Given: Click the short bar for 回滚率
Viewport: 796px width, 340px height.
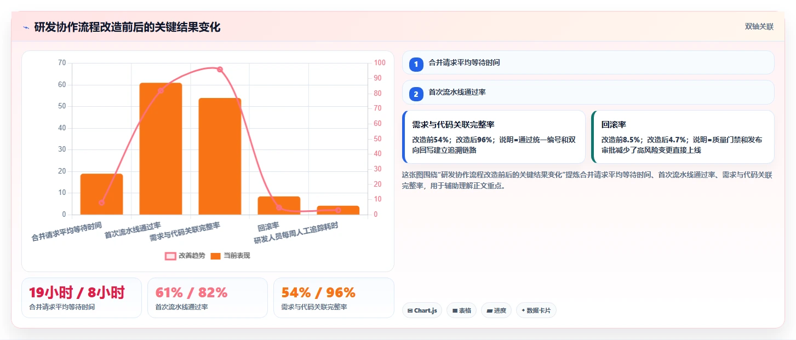Looking at the screenshot, I should (x=279, y=205).
